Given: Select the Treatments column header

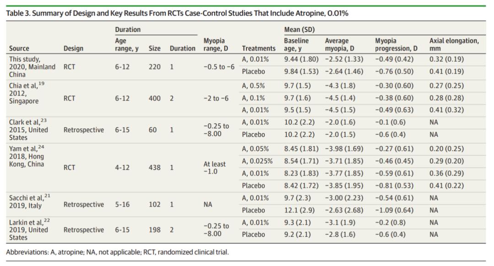Looking at the screenshot, I should pos(258,48).
